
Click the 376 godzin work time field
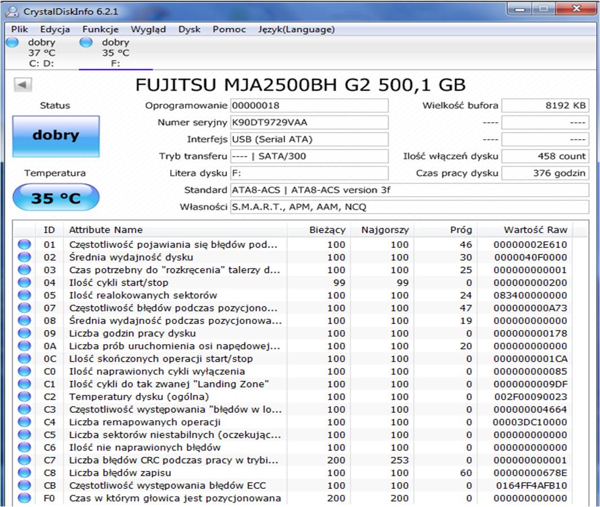545,173
